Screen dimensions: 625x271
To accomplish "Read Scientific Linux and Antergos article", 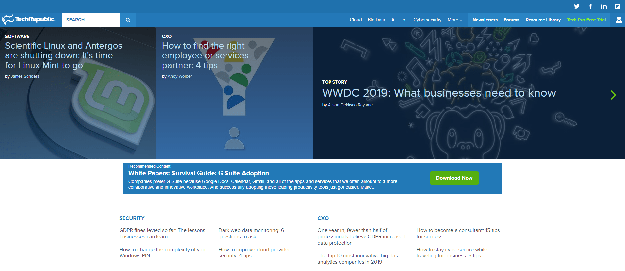I will [63, 55].
